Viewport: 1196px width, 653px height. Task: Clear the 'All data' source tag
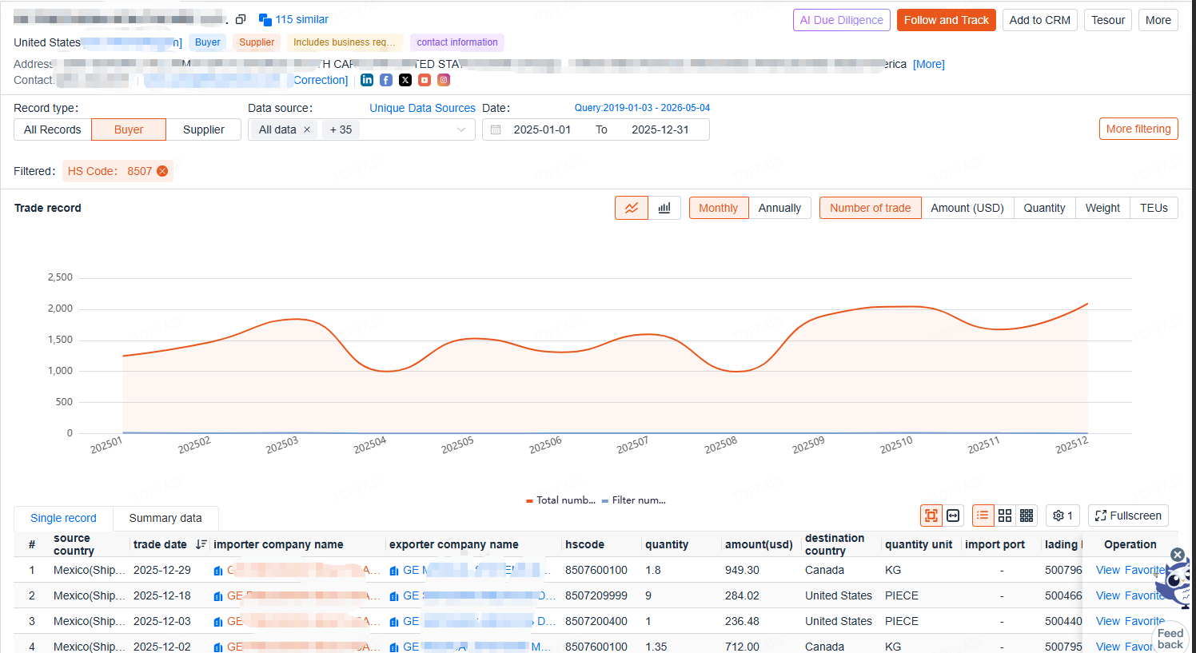pyautogui.click(x=307, y=129)
